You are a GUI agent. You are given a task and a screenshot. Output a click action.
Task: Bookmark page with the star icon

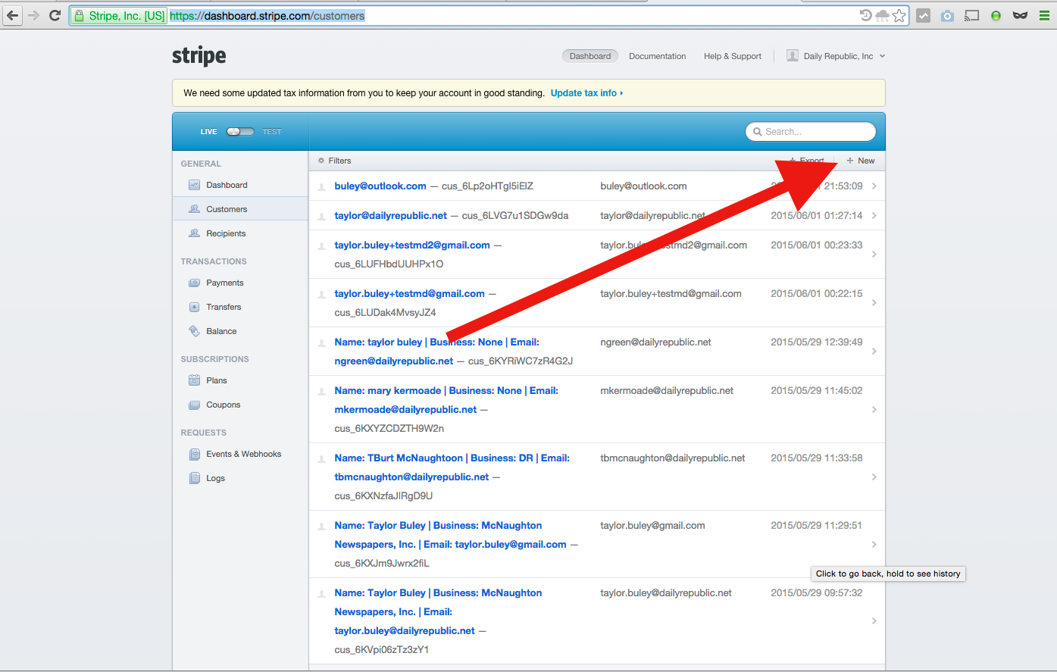coord(899,15)
